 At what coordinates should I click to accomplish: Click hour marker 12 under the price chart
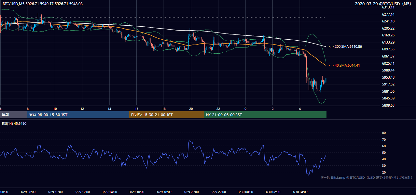tap(82, 109)
